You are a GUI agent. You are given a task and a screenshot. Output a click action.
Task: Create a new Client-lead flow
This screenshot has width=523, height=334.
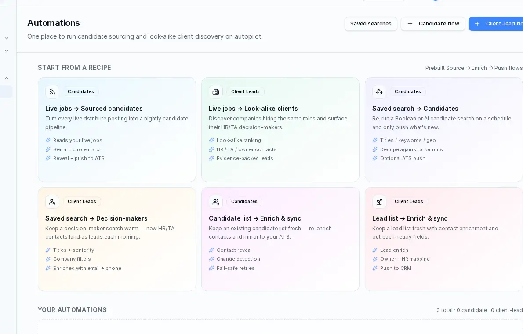(496, 24)
